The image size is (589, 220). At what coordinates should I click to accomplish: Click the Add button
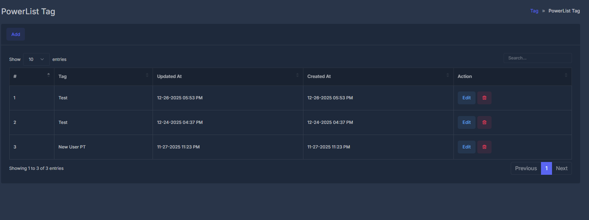click(x=16, y=34)
